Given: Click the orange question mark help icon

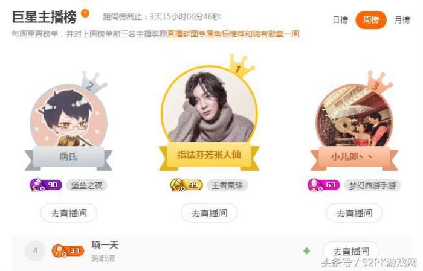Looking at the screenshot, I should [85, 13].
